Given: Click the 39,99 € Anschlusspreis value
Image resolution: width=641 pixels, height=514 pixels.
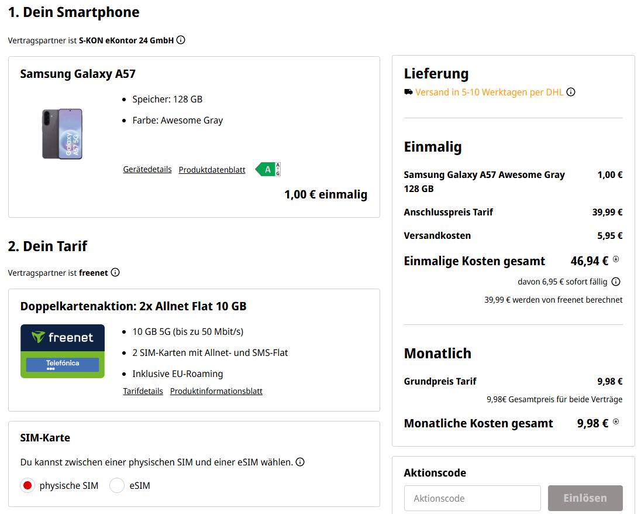Looking at the screenshot, I should pos(608,212).
